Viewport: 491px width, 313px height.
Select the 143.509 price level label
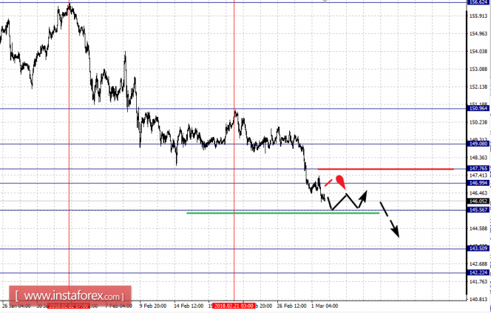point(478,249)
